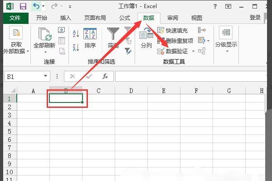
Task: Open 获取外部数据 dropdown button
Action: pos(16,40)
